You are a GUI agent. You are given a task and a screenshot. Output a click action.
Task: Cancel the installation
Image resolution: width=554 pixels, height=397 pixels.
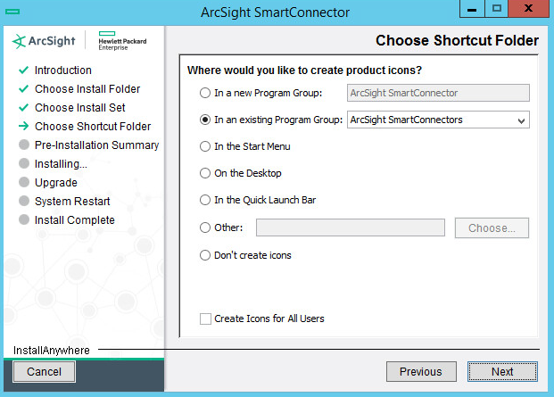pos(45,371)
